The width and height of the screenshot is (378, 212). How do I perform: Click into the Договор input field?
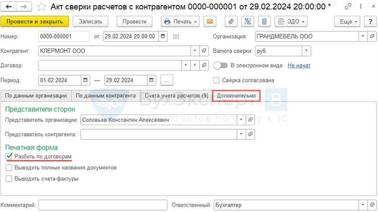coord(110,66)
